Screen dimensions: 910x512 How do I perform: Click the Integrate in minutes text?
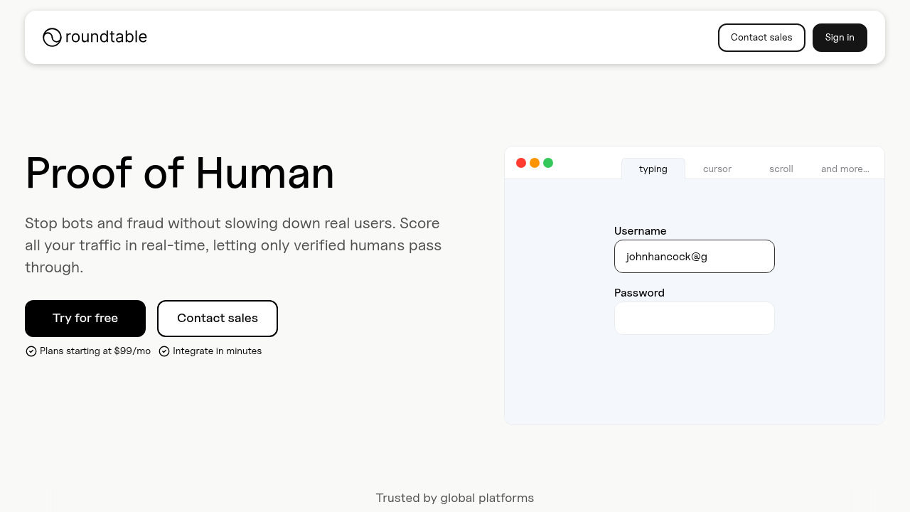[217, 351]
